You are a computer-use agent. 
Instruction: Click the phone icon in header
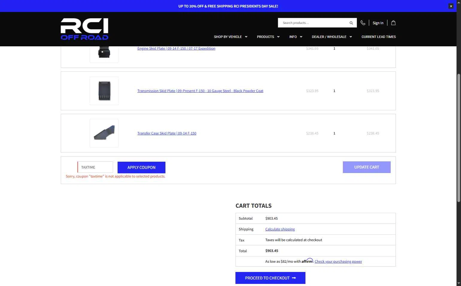click(x=363, y=23)
